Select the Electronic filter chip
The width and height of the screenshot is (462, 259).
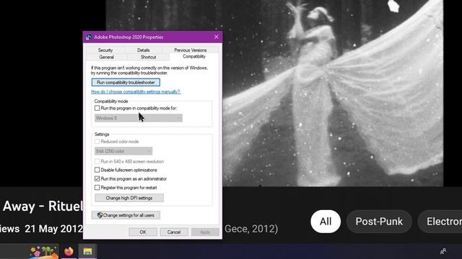[440, 222]
